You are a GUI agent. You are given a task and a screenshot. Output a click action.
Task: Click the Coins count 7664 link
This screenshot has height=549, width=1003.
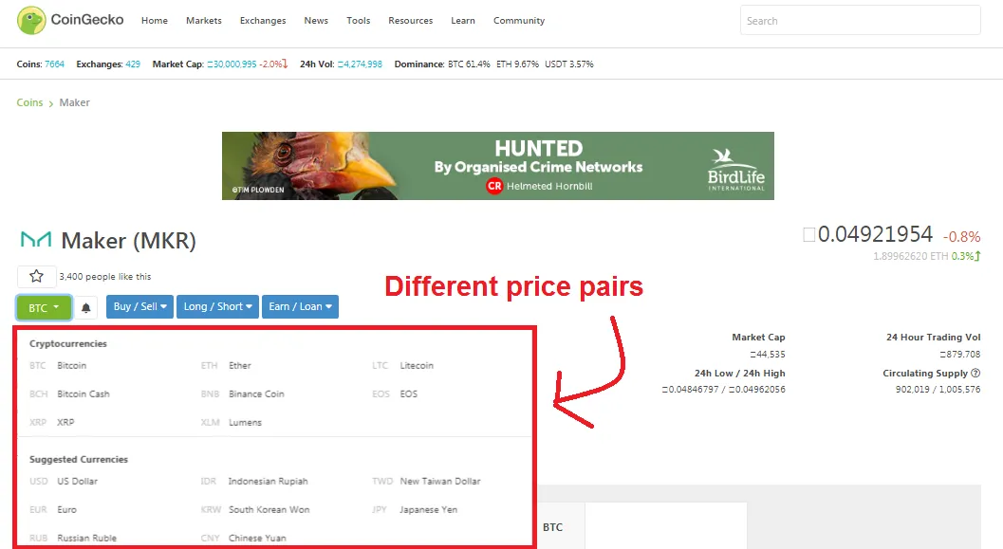click(54, 64)
